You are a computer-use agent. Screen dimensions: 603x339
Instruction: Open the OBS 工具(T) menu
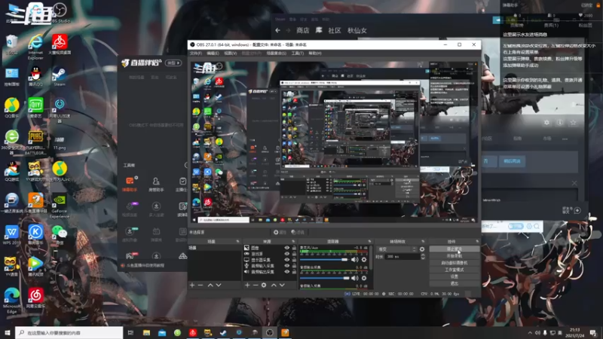click(297, 53)
